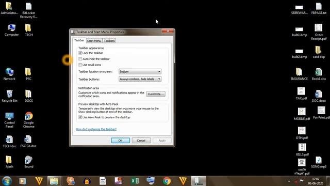The height and width of the screenshot is (186, 330).
Task: Select the DTH.pdf file
Action: click(302, 133)
